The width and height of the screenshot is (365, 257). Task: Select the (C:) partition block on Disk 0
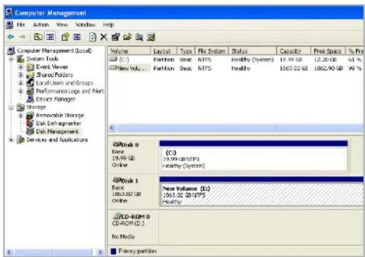(x=254, y=156)
